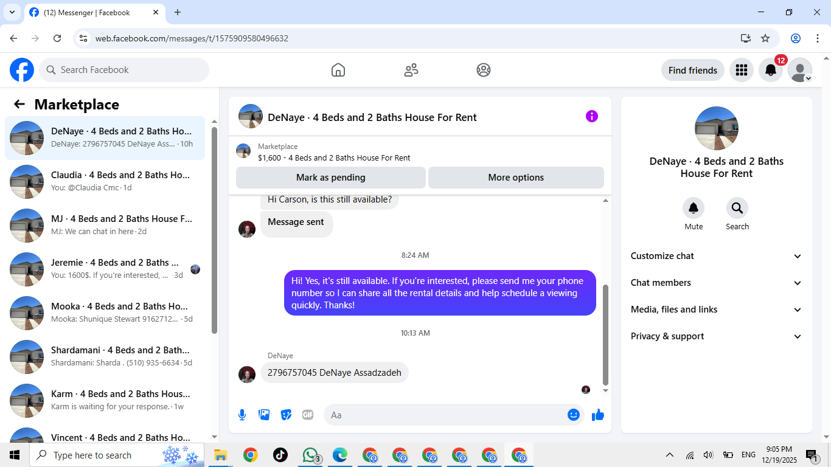Screen dimensions: 831x467
Task: View site information icon in address bar
Action: click(84, 38)
